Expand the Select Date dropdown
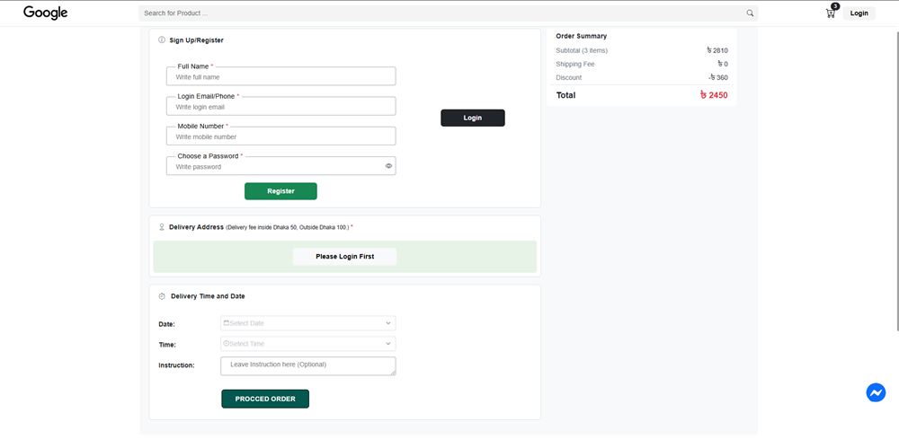This screenshot has height=439, width=899. click(388, 323)
